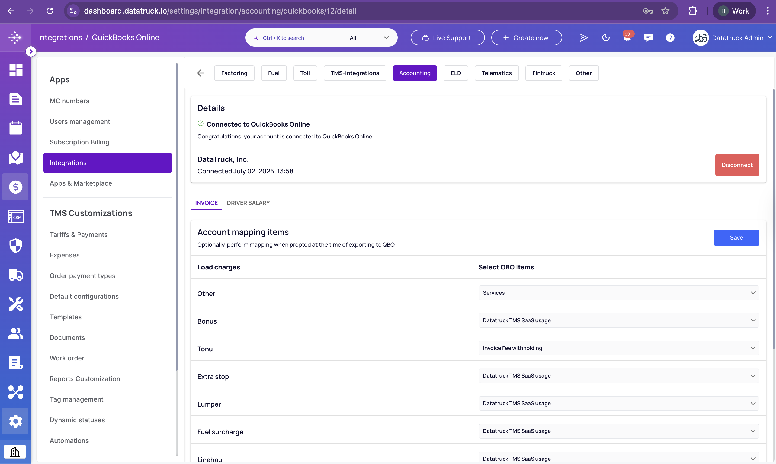
Task: Open Users management settings
Action: click(80, 122)
